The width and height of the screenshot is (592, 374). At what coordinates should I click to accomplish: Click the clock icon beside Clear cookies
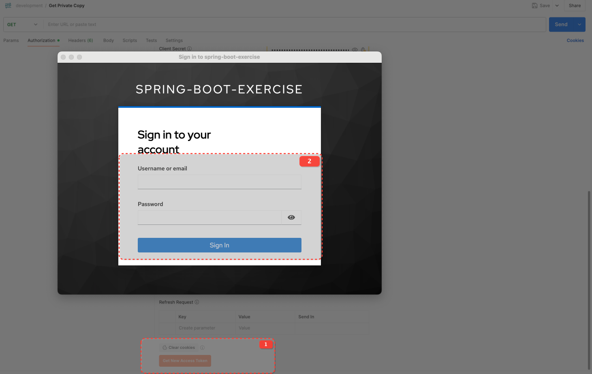[x=165, y=347]
